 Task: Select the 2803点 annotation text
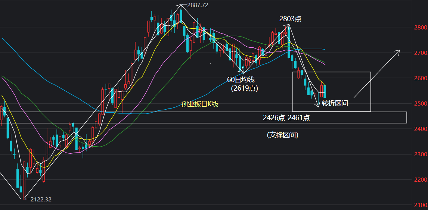[290, 19]
